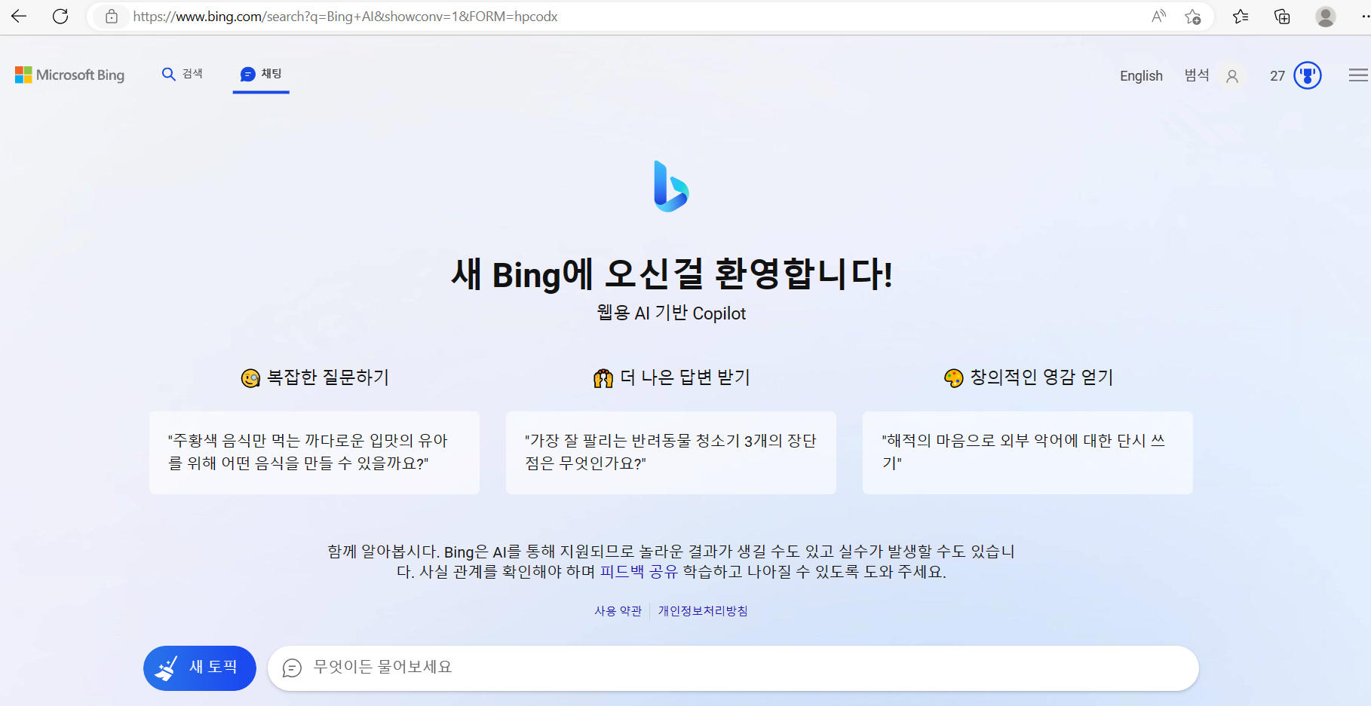Select the 채팅 chat tab
Image resolution: width=1371 pixels, height=706 pixels.
(261, 74)
